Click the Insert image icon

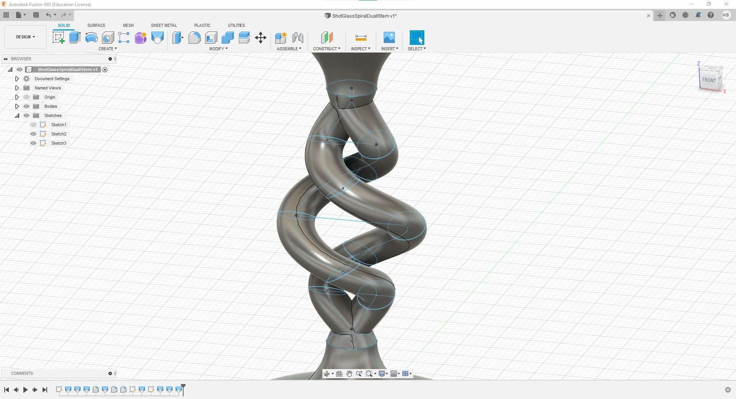(389, 38)
